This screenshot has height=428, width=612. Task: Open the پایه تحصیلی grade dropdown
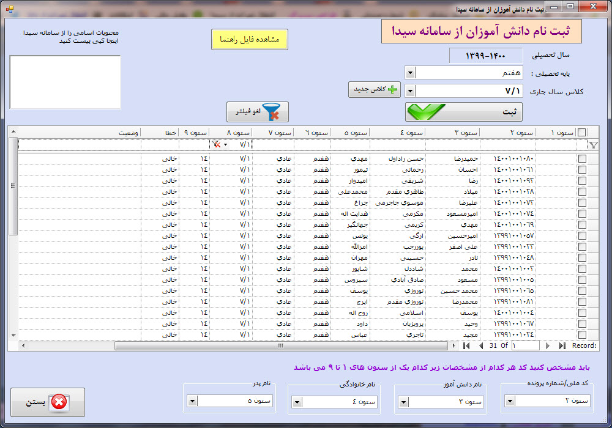click(410, 73)
